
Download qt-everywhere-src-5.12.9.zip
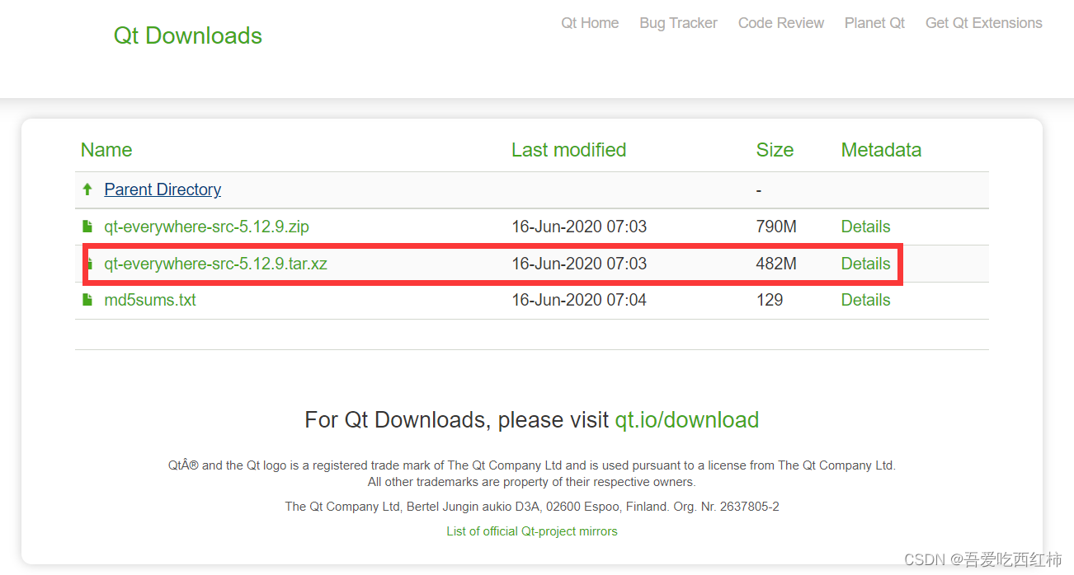click(206, 227)
